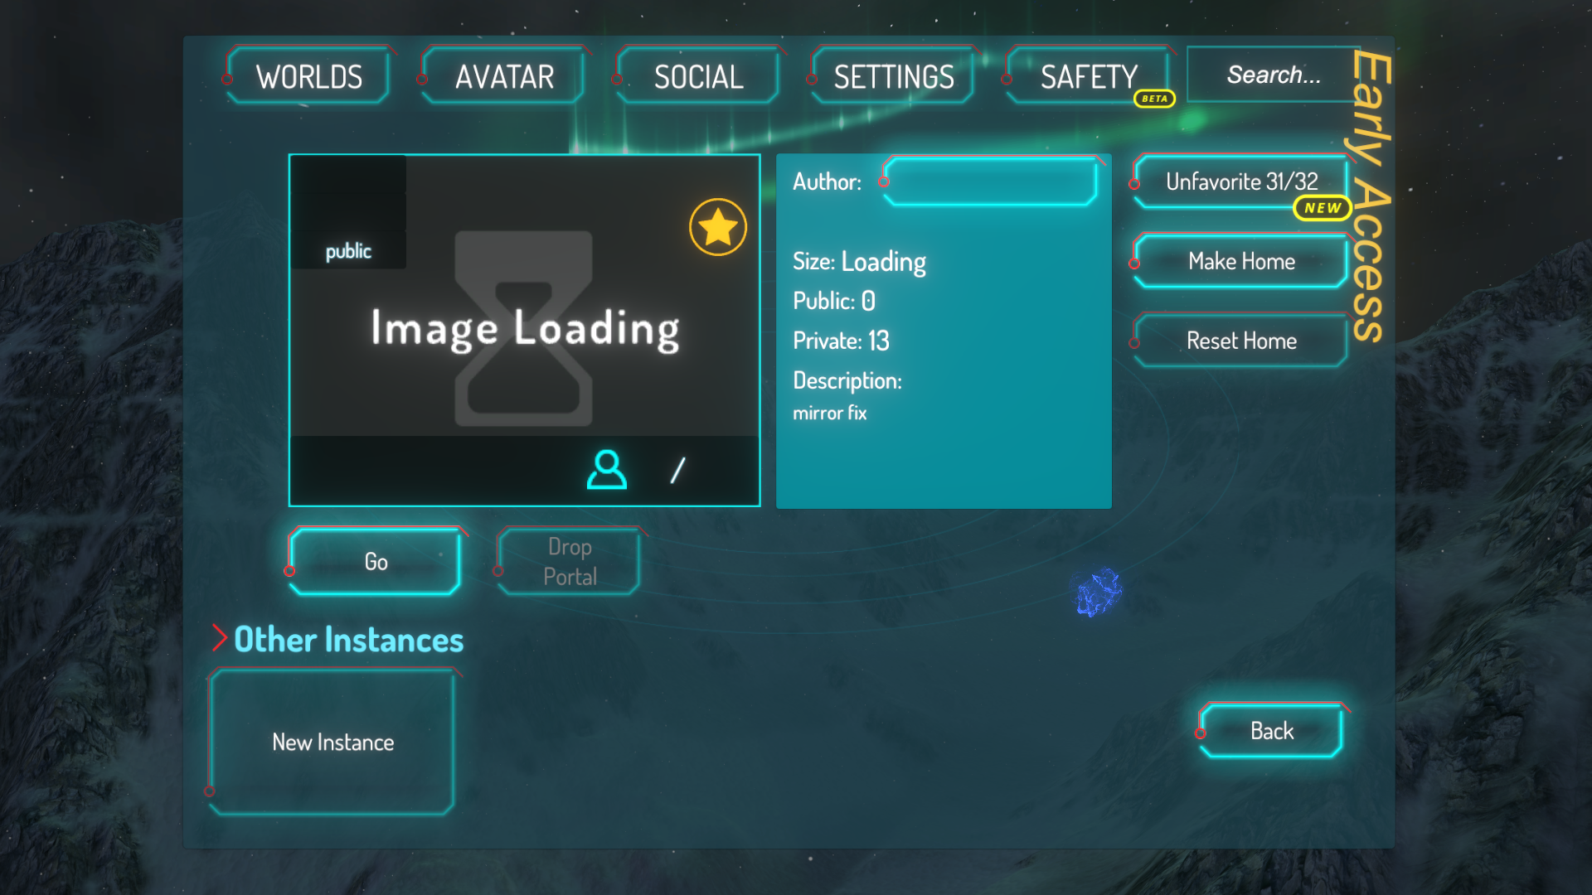Go to the Safety tab

(x=1089, y=76)
